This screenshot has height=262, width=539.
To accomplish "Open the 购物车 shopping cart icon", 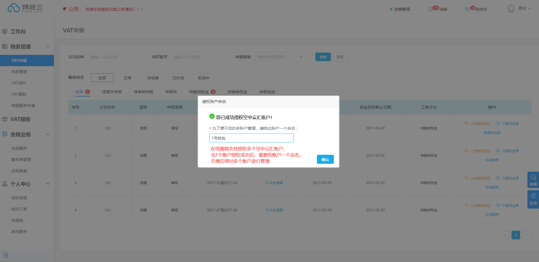I will click(467, 9).
